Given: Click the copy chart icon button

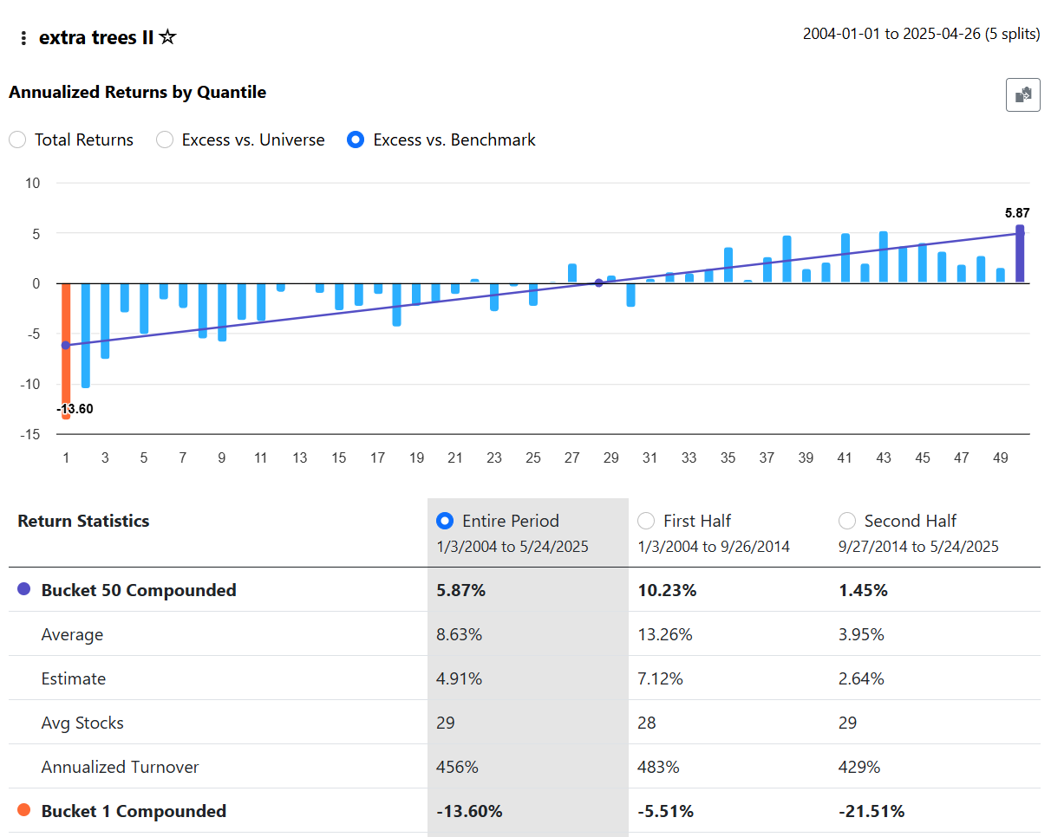Looking at the screenshot, I should 1022,94.
